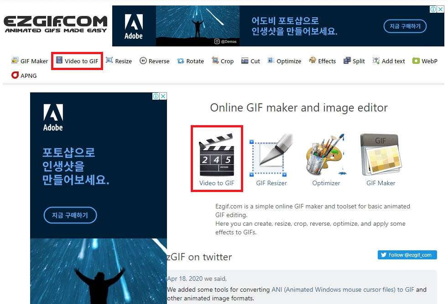Image resolution: width=448 pixels, height=304 pixels.
Task: Click the Video to GIF film icon in menu
Action: click(59, 60)
